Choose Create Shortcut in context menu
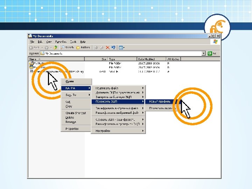Screen dimensions: 252x189 pos(76,113)
